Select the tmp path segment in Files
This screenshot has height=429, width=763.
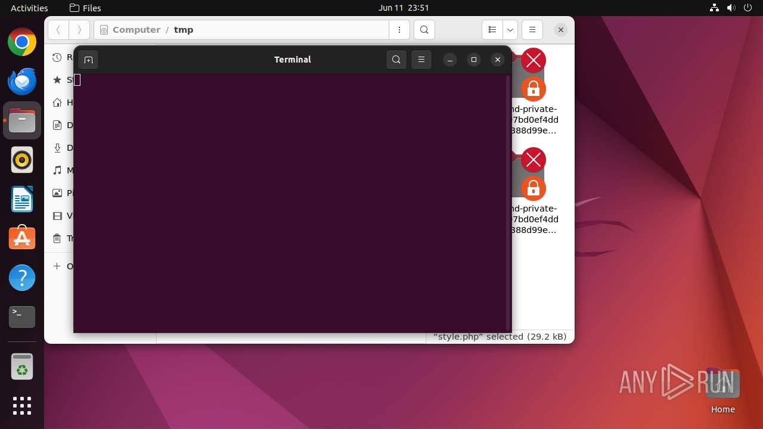[184, 30]
